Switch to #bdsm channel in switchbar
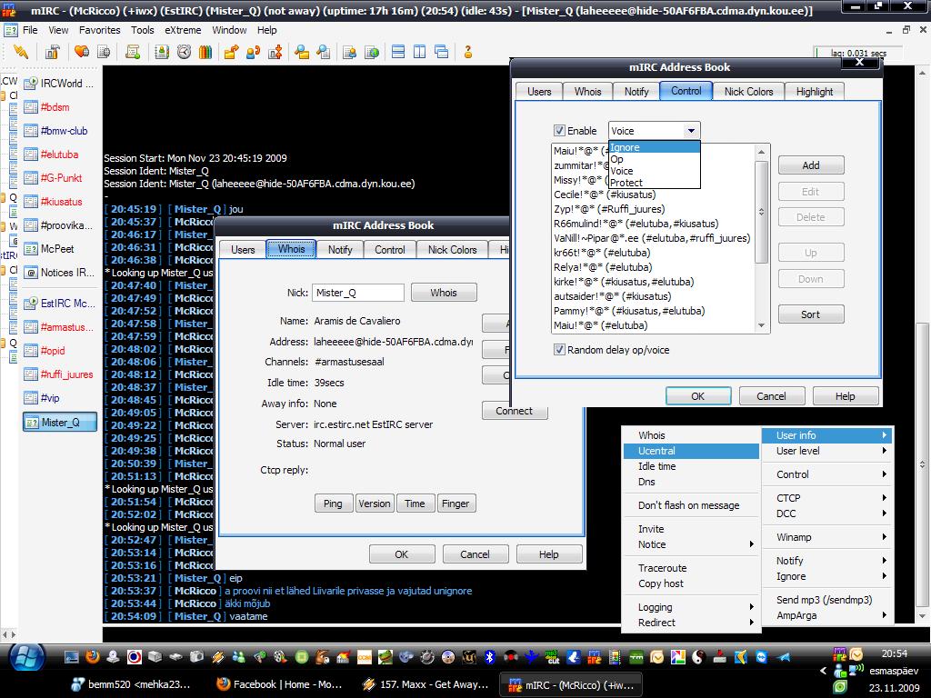Viewport: 931px width, 698px height. [55, 107]
